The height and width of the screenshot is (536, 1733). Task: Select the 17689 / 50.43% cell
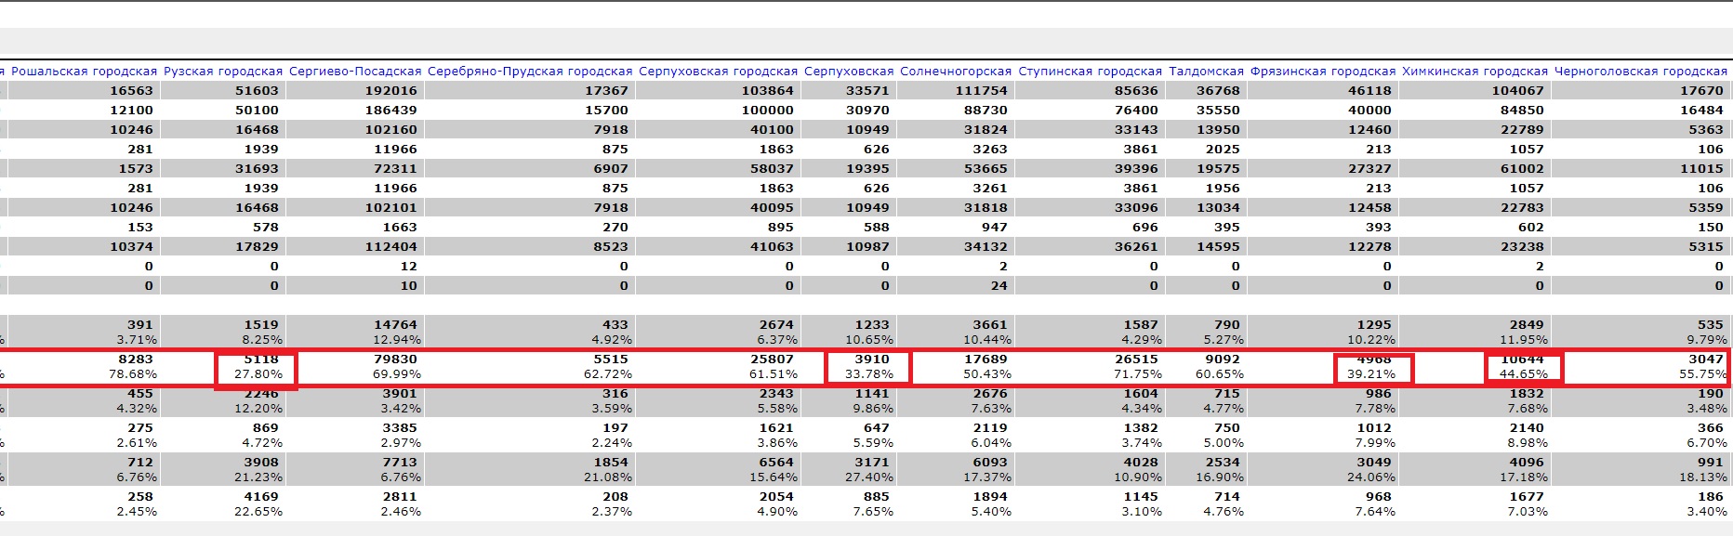click(x=956, y=366)
